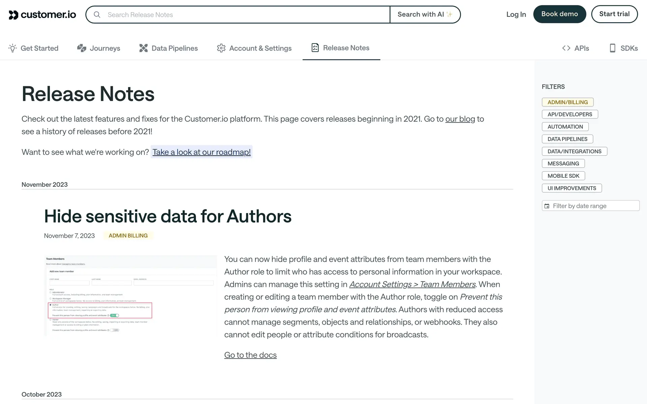The width and height of the screenshot is (647, 404).
Task: Click the customer.io logo icon
Action: 13,15
